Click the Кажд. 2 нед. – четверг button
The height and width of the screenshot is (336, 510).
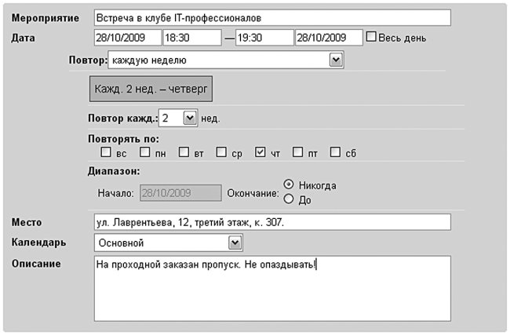(151, 89)
